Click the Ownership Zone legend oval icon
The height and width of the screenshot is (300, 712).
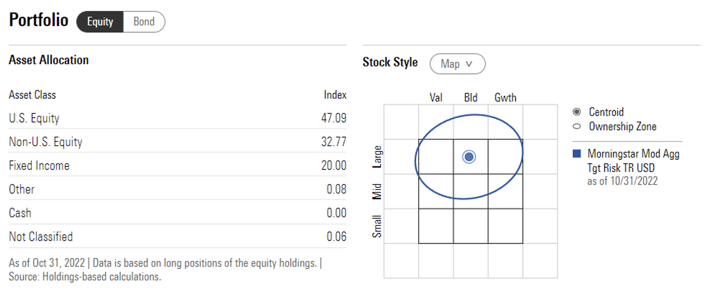[577, 126]
